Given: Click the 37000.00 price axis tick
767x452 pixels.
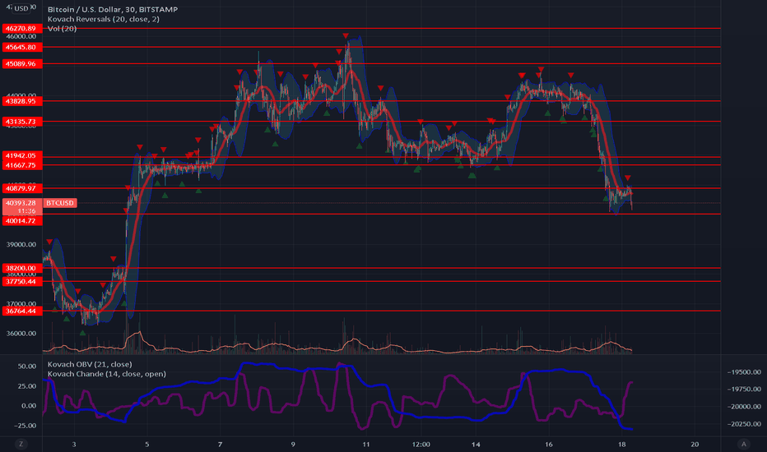Looking at the screenshot, I should click(x=21, y=303).
